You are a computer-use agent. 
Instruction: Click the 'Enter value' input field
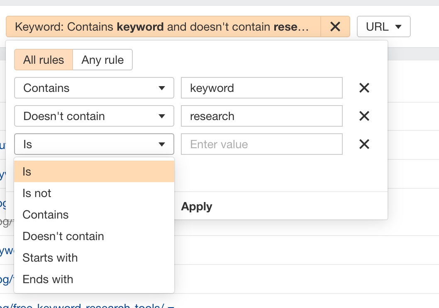click(x=261, y=144)
